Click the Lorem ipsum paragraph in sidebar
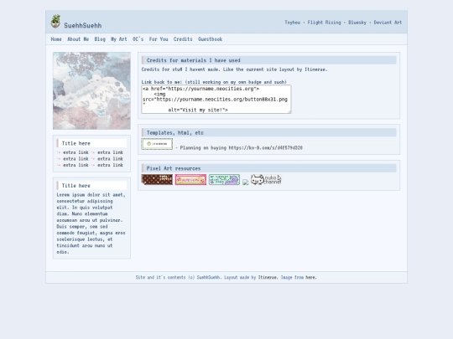 pyautogui.click(x=91, y=223)
